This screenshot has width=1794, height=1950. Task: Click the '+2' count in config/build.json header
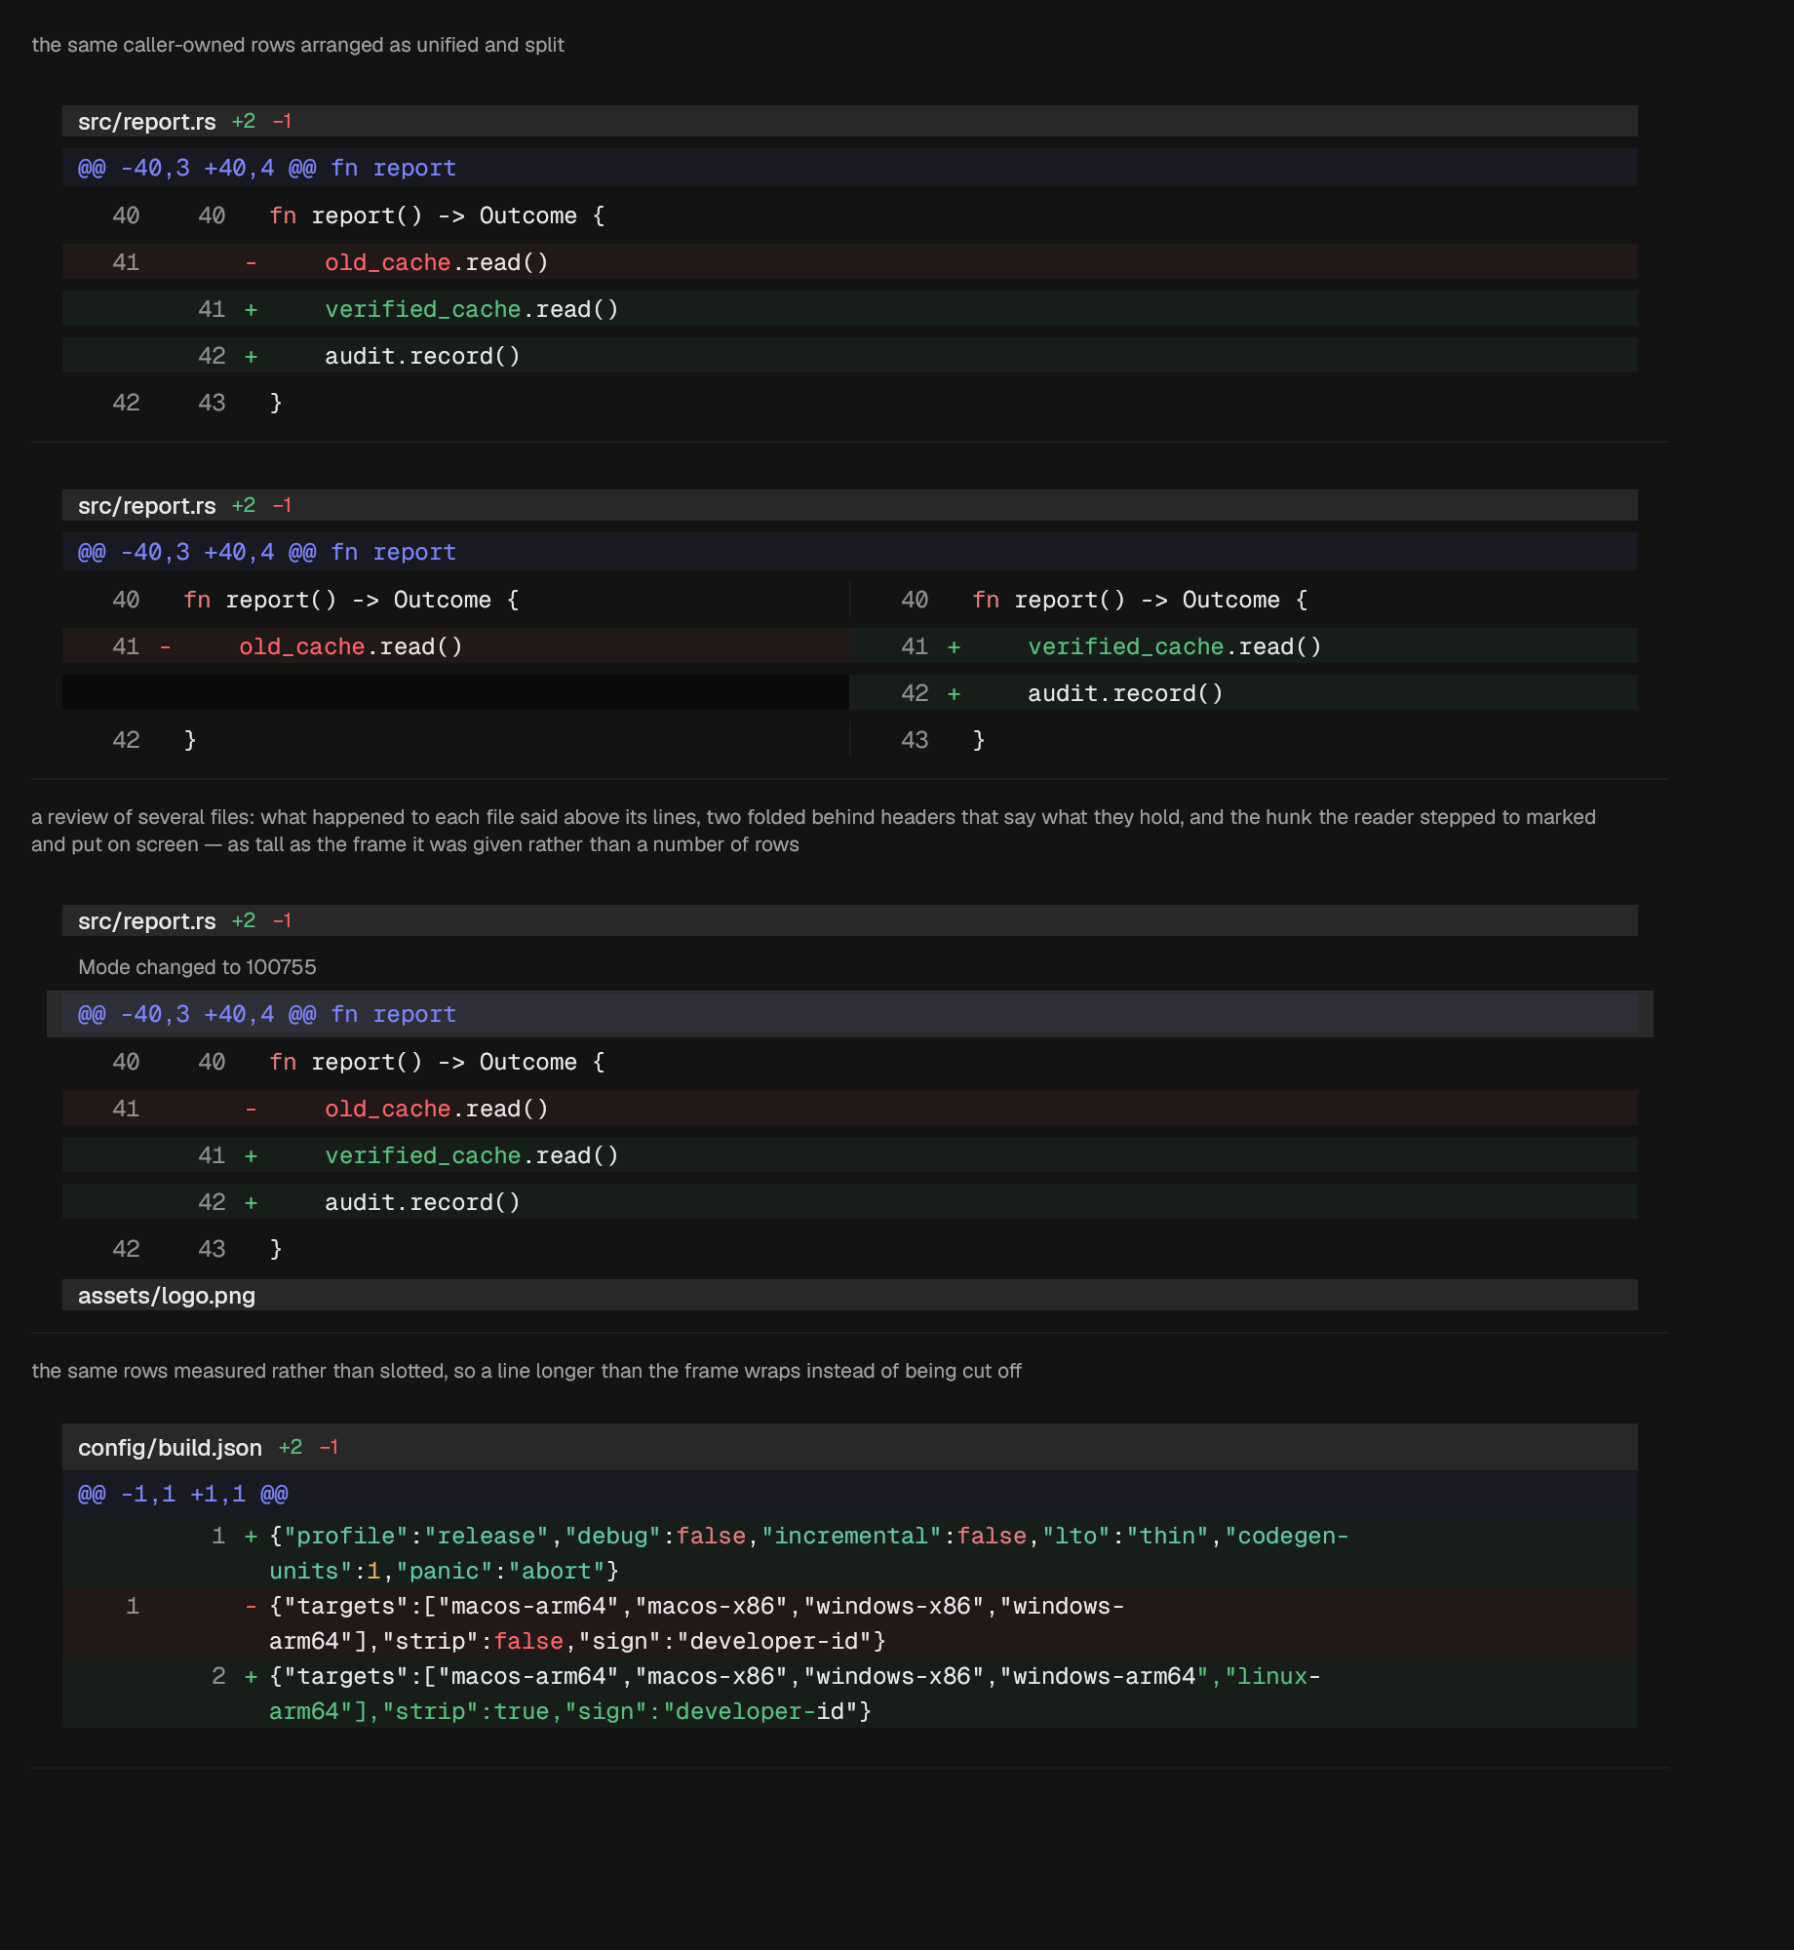point(291,1447)
